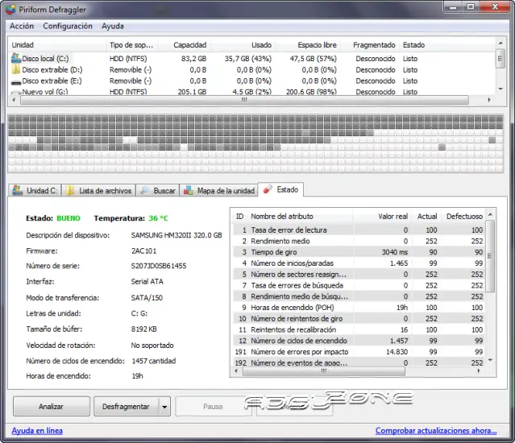Switch to the Estado tab
The height and width of the screenshot is (443, 515).
tap(280, 189)
